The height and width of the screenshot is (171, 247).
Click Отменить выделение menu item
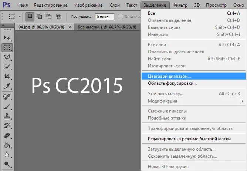[194, 20]
